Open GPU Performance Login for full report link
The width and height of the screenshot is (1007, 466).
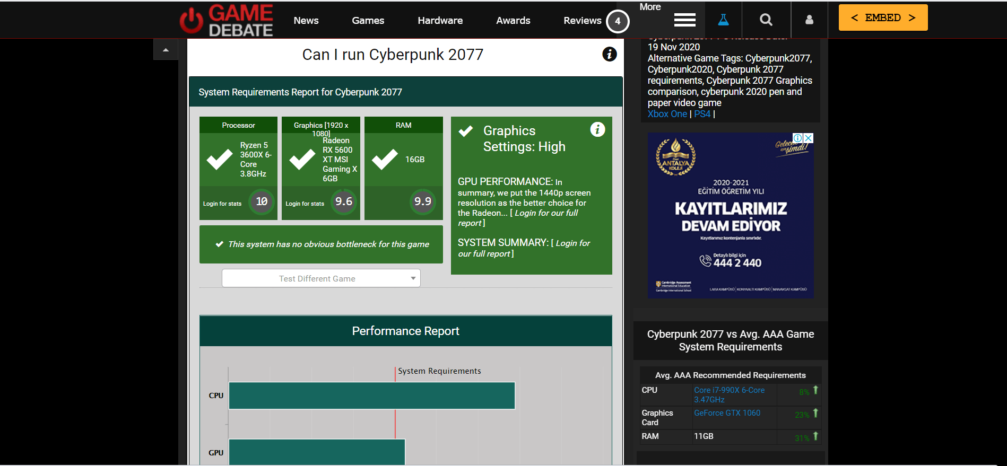point(518,218)
